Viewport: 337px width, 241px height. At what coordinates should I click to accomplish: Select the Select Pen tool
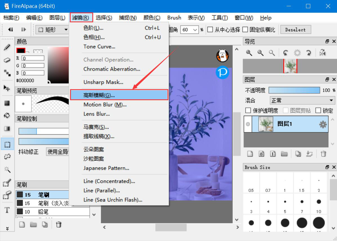point(7,183)
